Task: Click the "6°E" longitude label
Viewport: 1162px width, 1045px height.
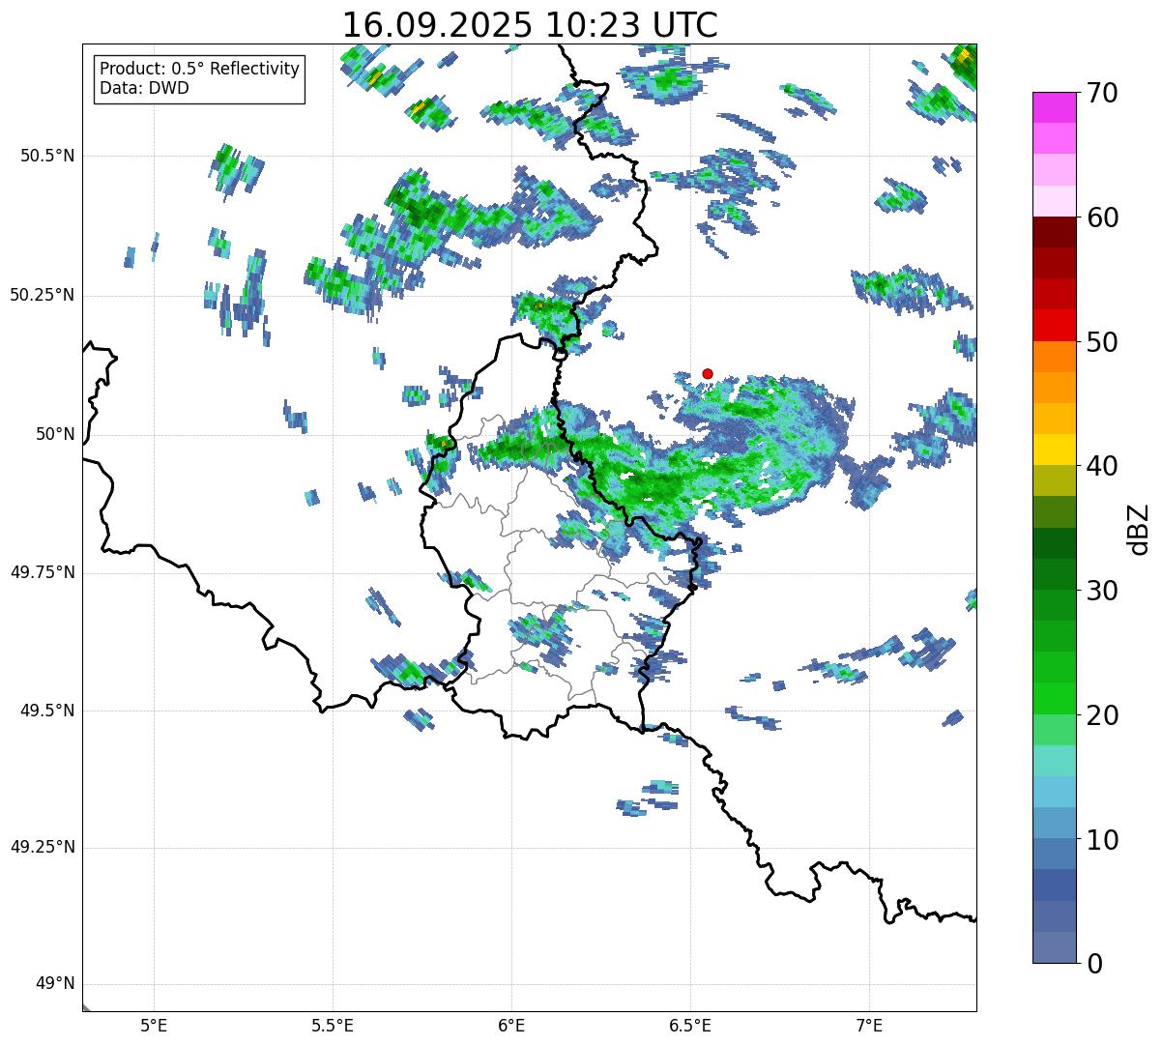Action: [x=511, y=1025]
